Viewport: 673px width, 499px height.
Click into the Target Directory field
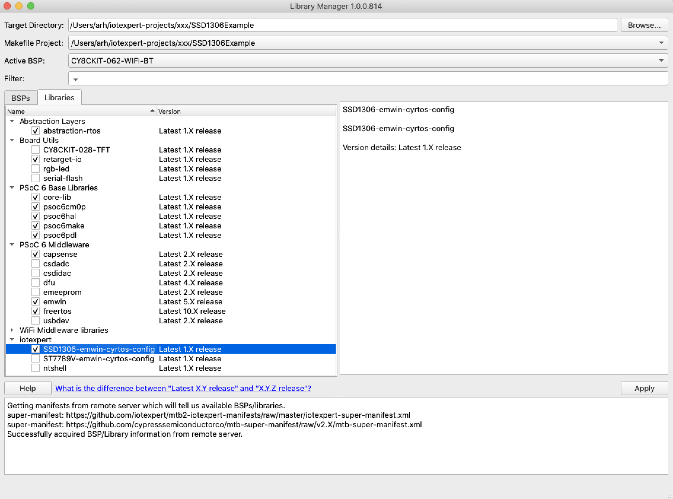342,25
